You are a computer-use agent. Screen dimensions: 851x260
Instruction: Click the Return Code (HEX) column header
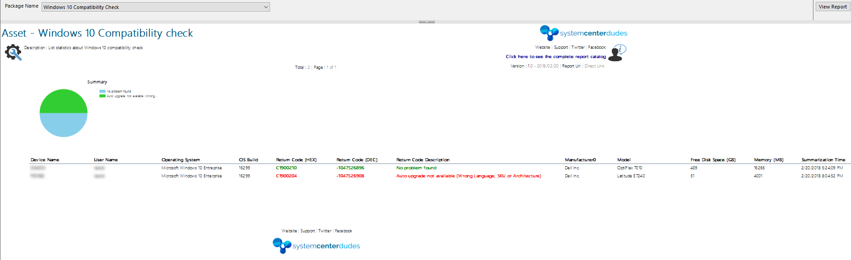click(x=296, y=160)
